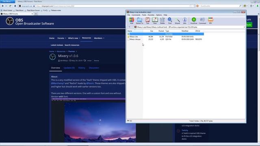Run VirusScan from WinRAR toolbar
The width and height of the screenshot is (260, 146).
click(x=194, y=21)
